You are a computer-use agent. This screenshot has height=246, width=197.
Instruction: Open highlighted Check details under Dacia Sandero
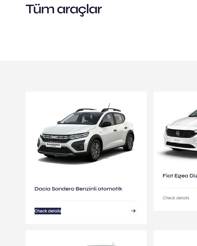coord(48,211)
